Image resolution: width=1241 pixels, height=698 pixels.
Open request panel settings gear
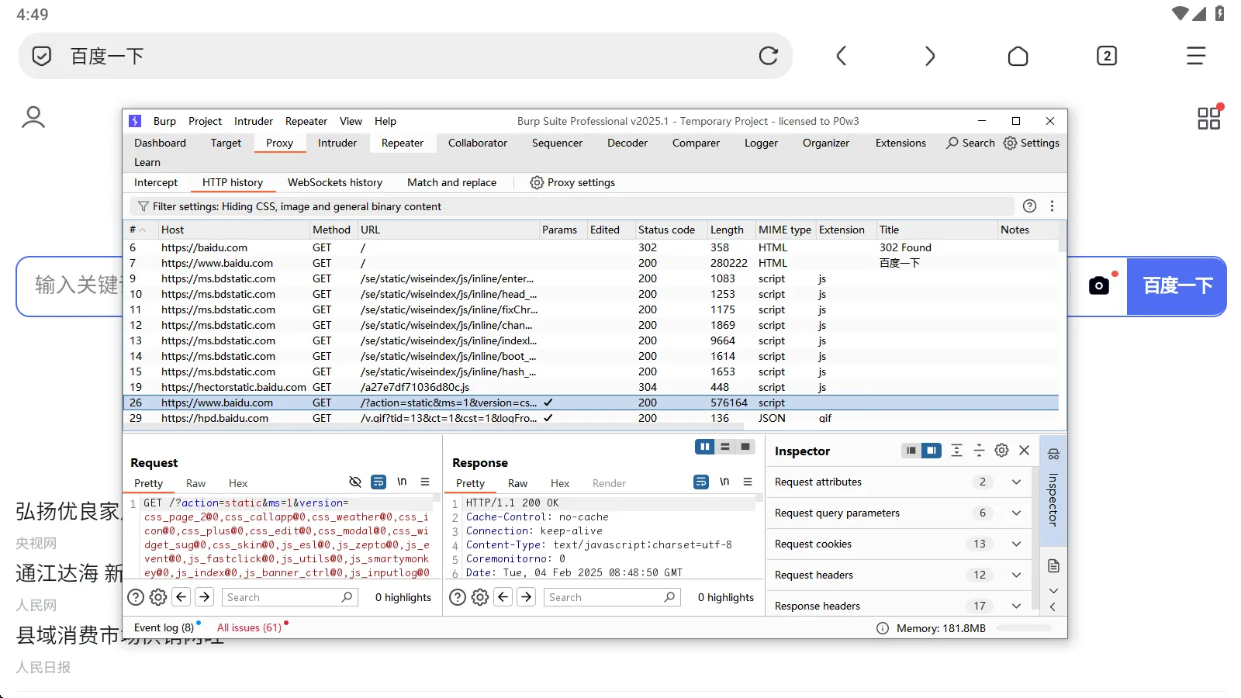click(x=158, y=597)
